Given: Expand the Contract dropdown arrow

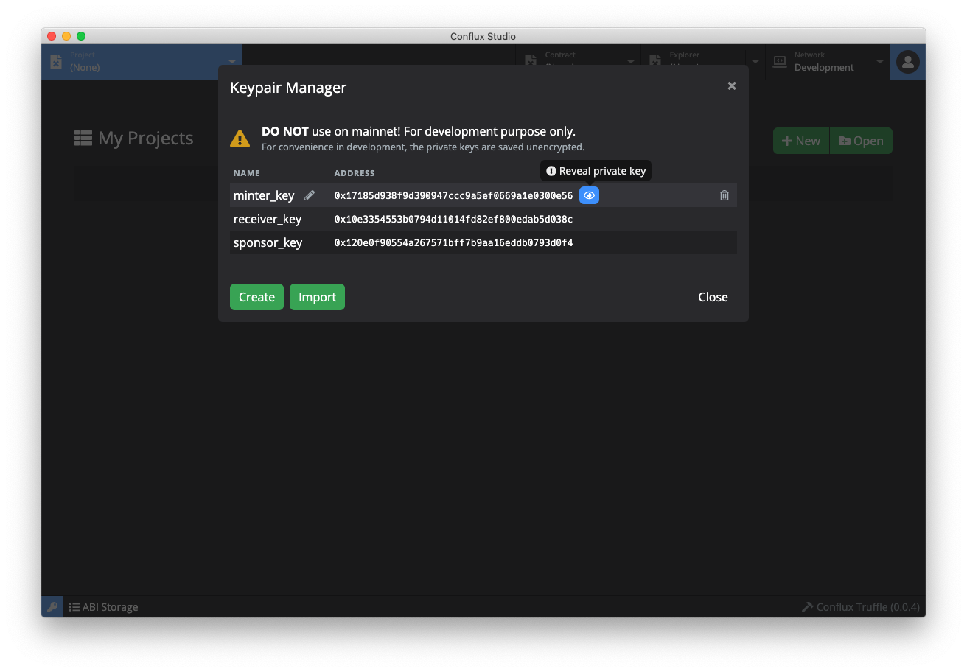Looking at the screenshot, I should [x=631, y=62].
